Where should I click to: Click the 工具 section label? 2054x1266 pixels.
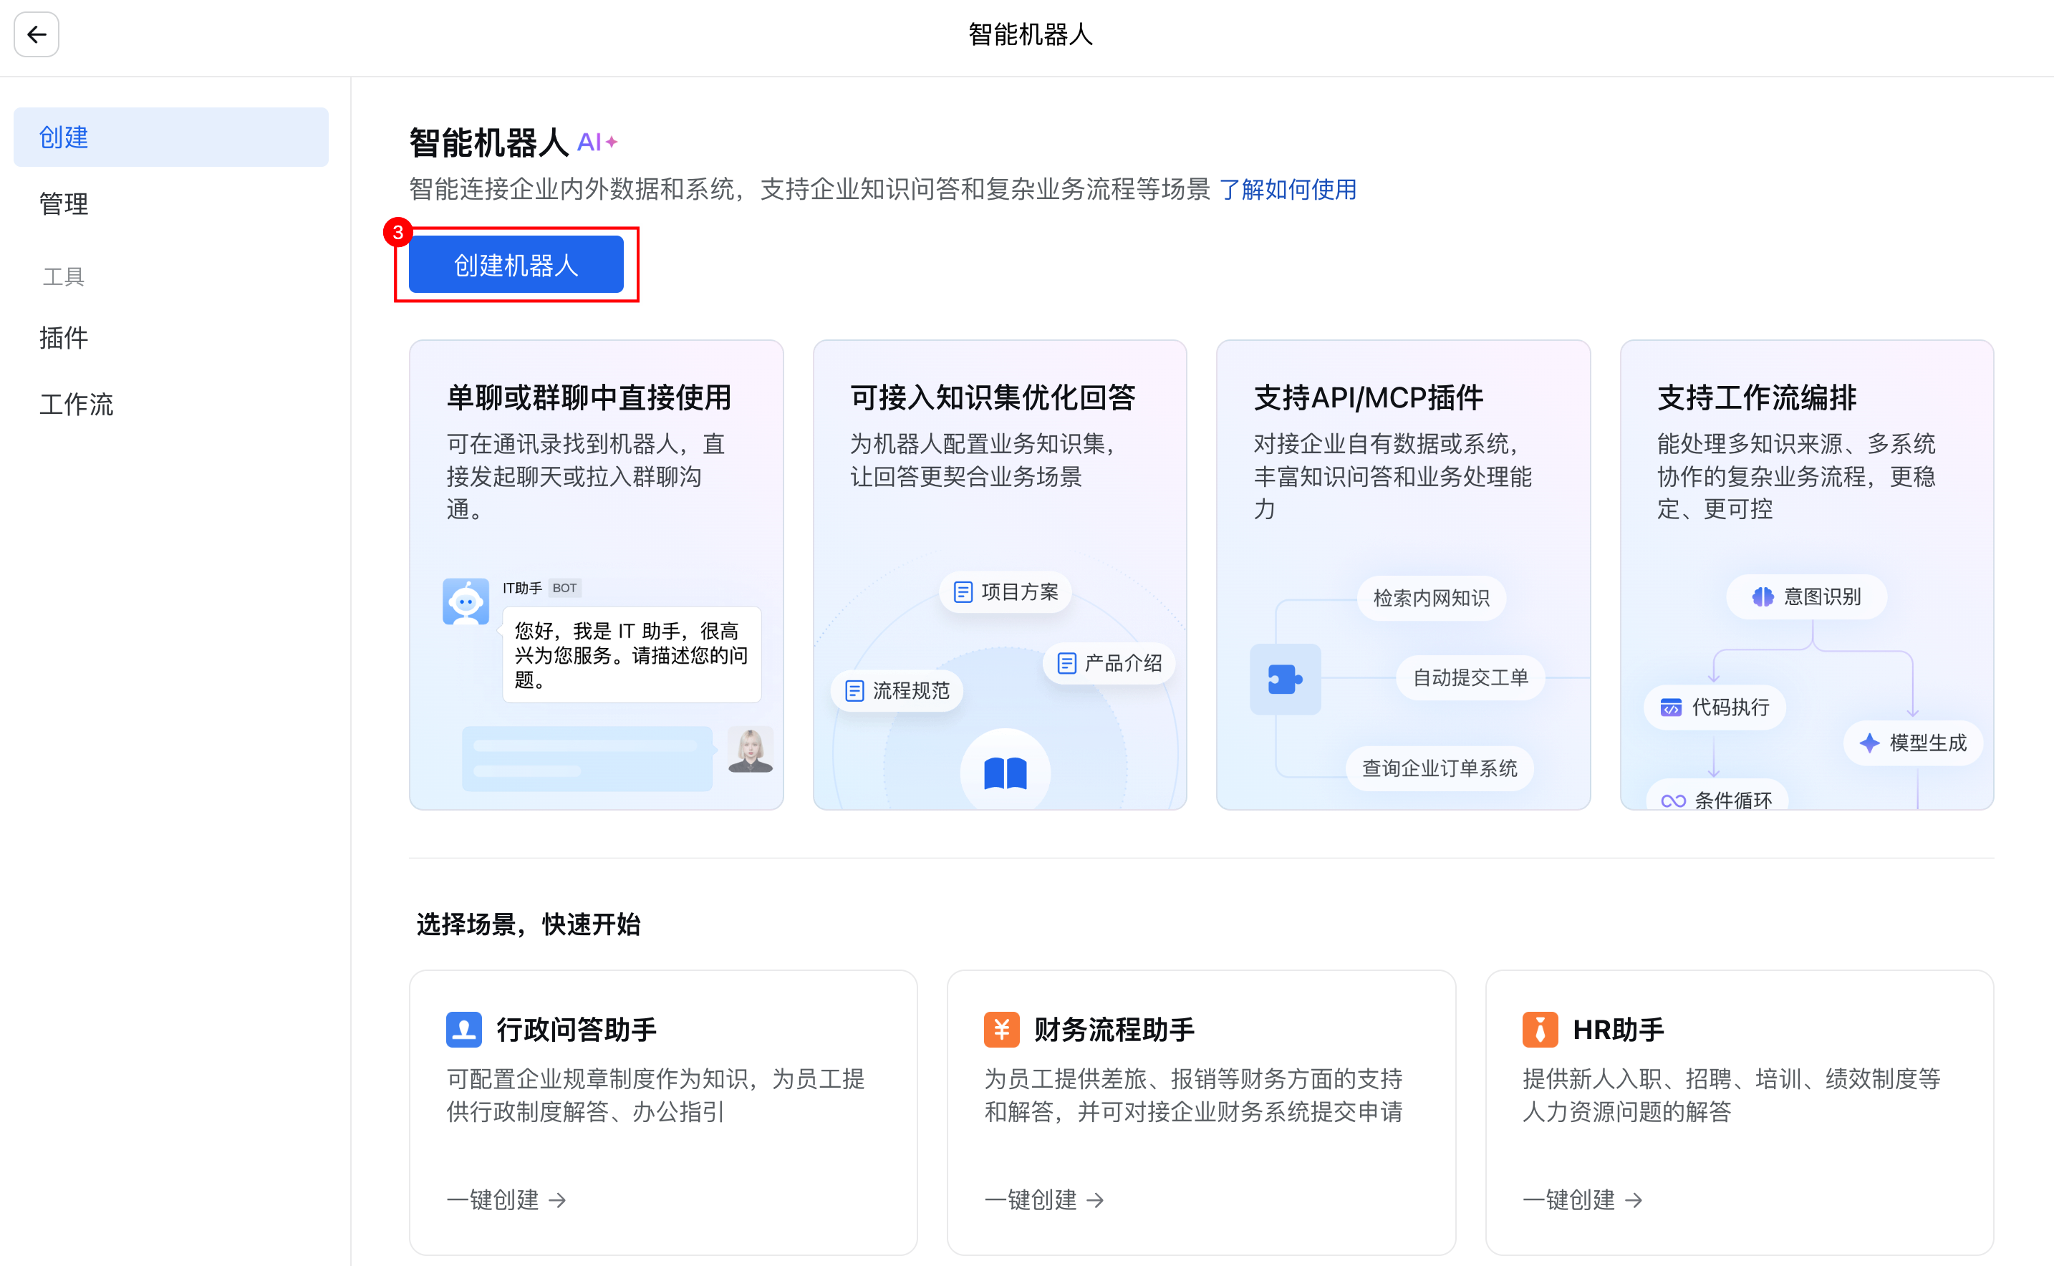coord(64,276)
